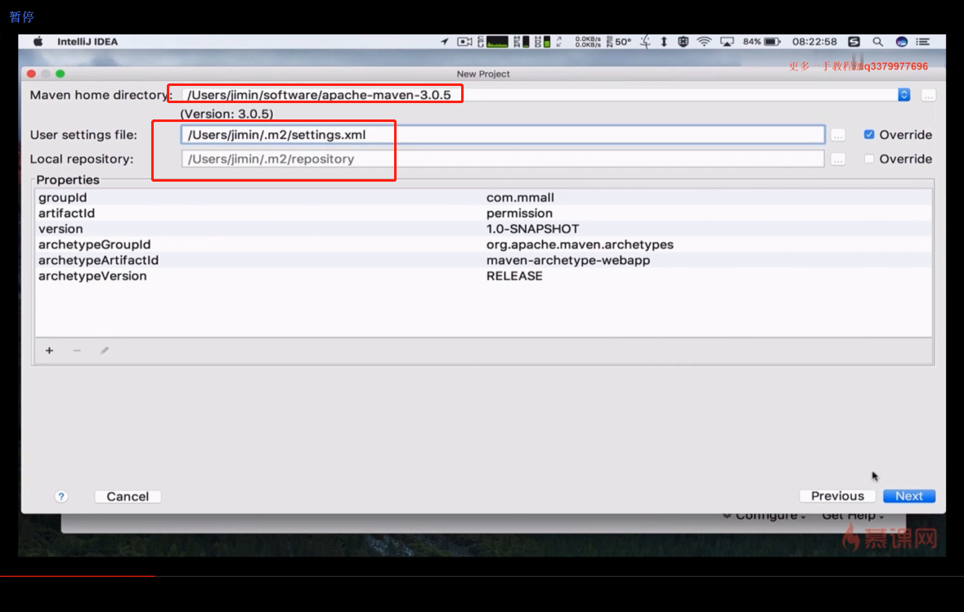Click network speed indicator in menu bar
964x612 pixels.
point(588,42)
